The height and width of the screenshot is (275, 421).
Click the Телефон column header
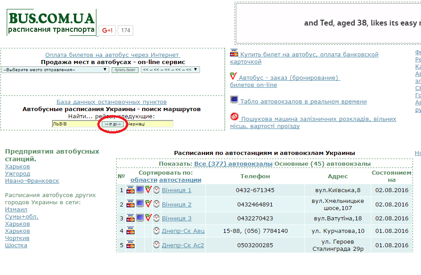tap(255, 176)
